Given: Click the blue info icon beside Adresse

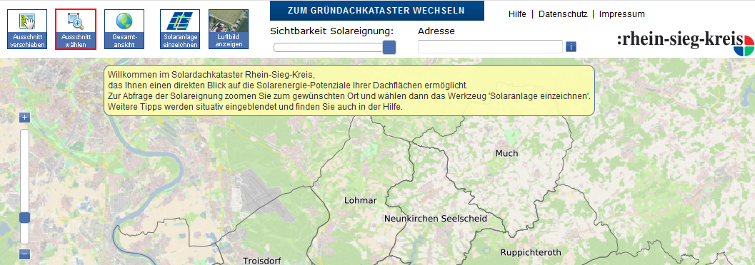Looking at the screenshot, I should [571, 46].
